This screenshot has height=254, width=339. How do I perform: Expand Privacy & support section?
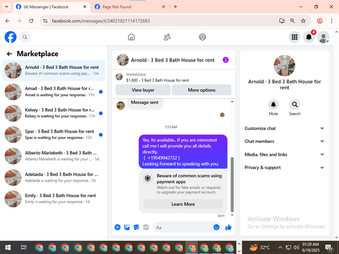(284, 167)
